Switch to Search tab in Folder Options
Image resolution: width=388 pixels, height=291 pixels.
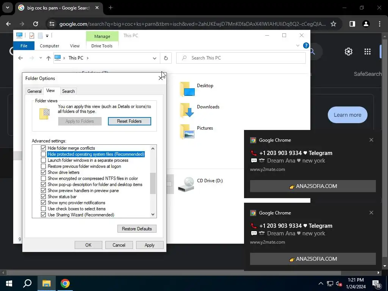click(68, 91)
